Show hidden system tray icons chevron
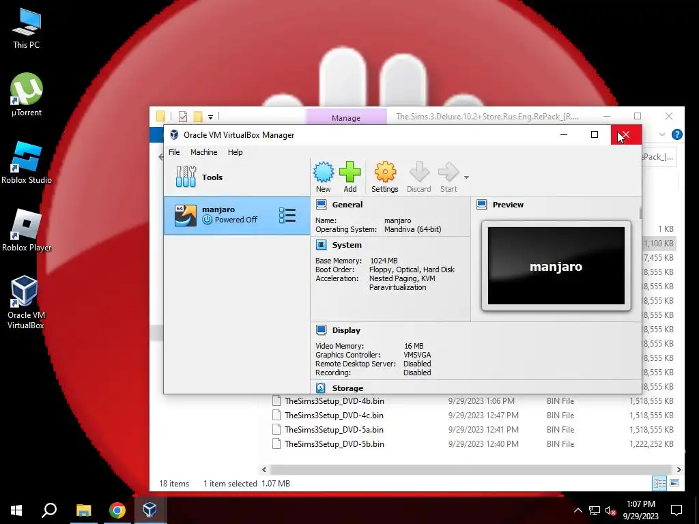699x524 pixels. [x=577, y=510]
